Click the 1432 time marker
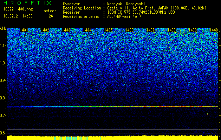 (x=45, y=30)
